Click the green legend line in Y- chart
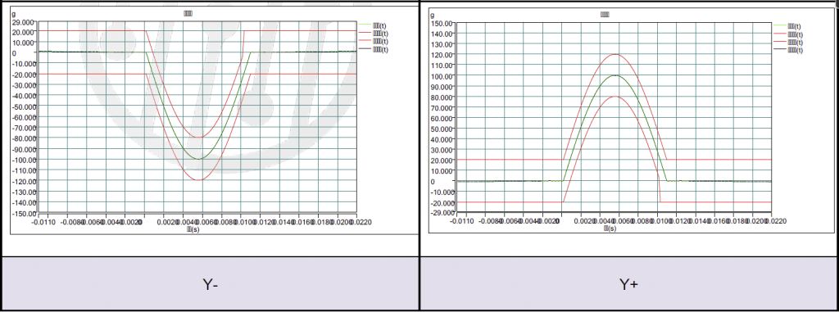This screenshot has width=839, height=312. tap(365, 25)
